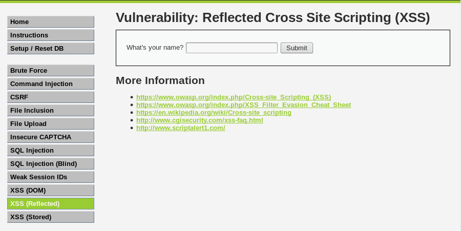Open the Home menu item

pos(50,22)
